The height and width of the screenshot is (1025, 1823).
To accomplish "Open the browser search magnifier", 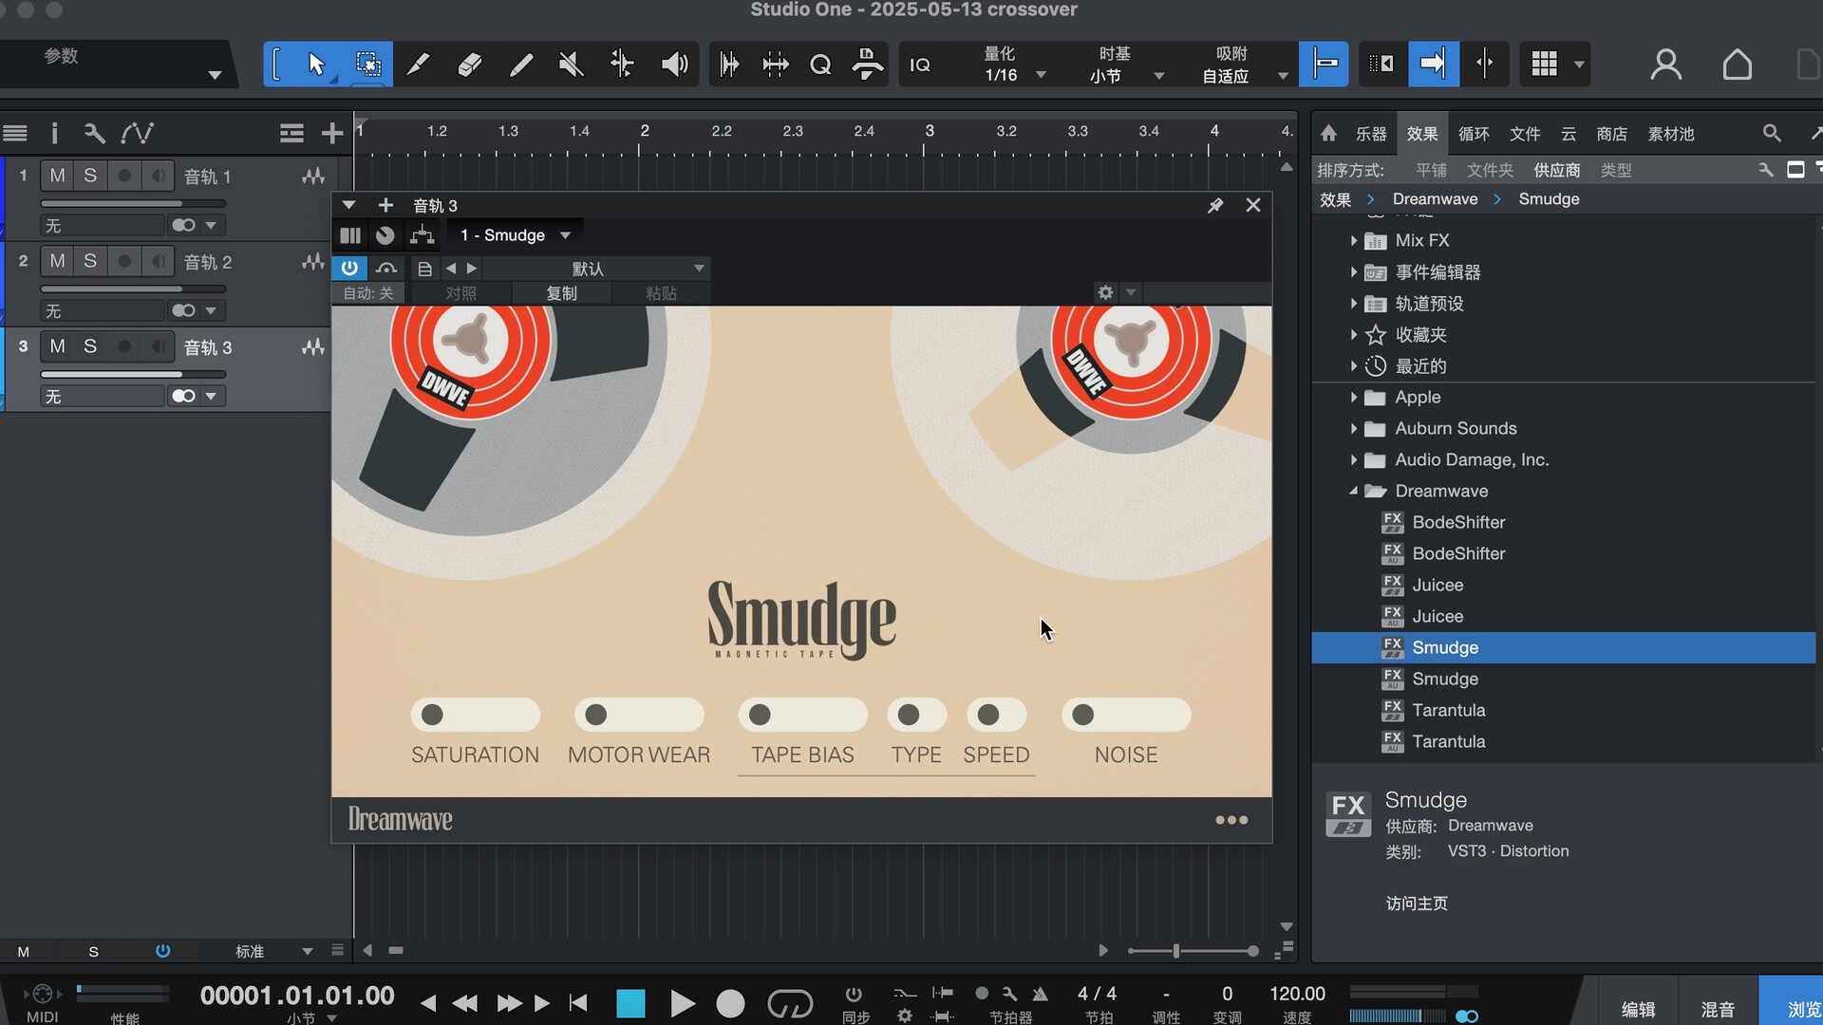I will [1772, 133].
